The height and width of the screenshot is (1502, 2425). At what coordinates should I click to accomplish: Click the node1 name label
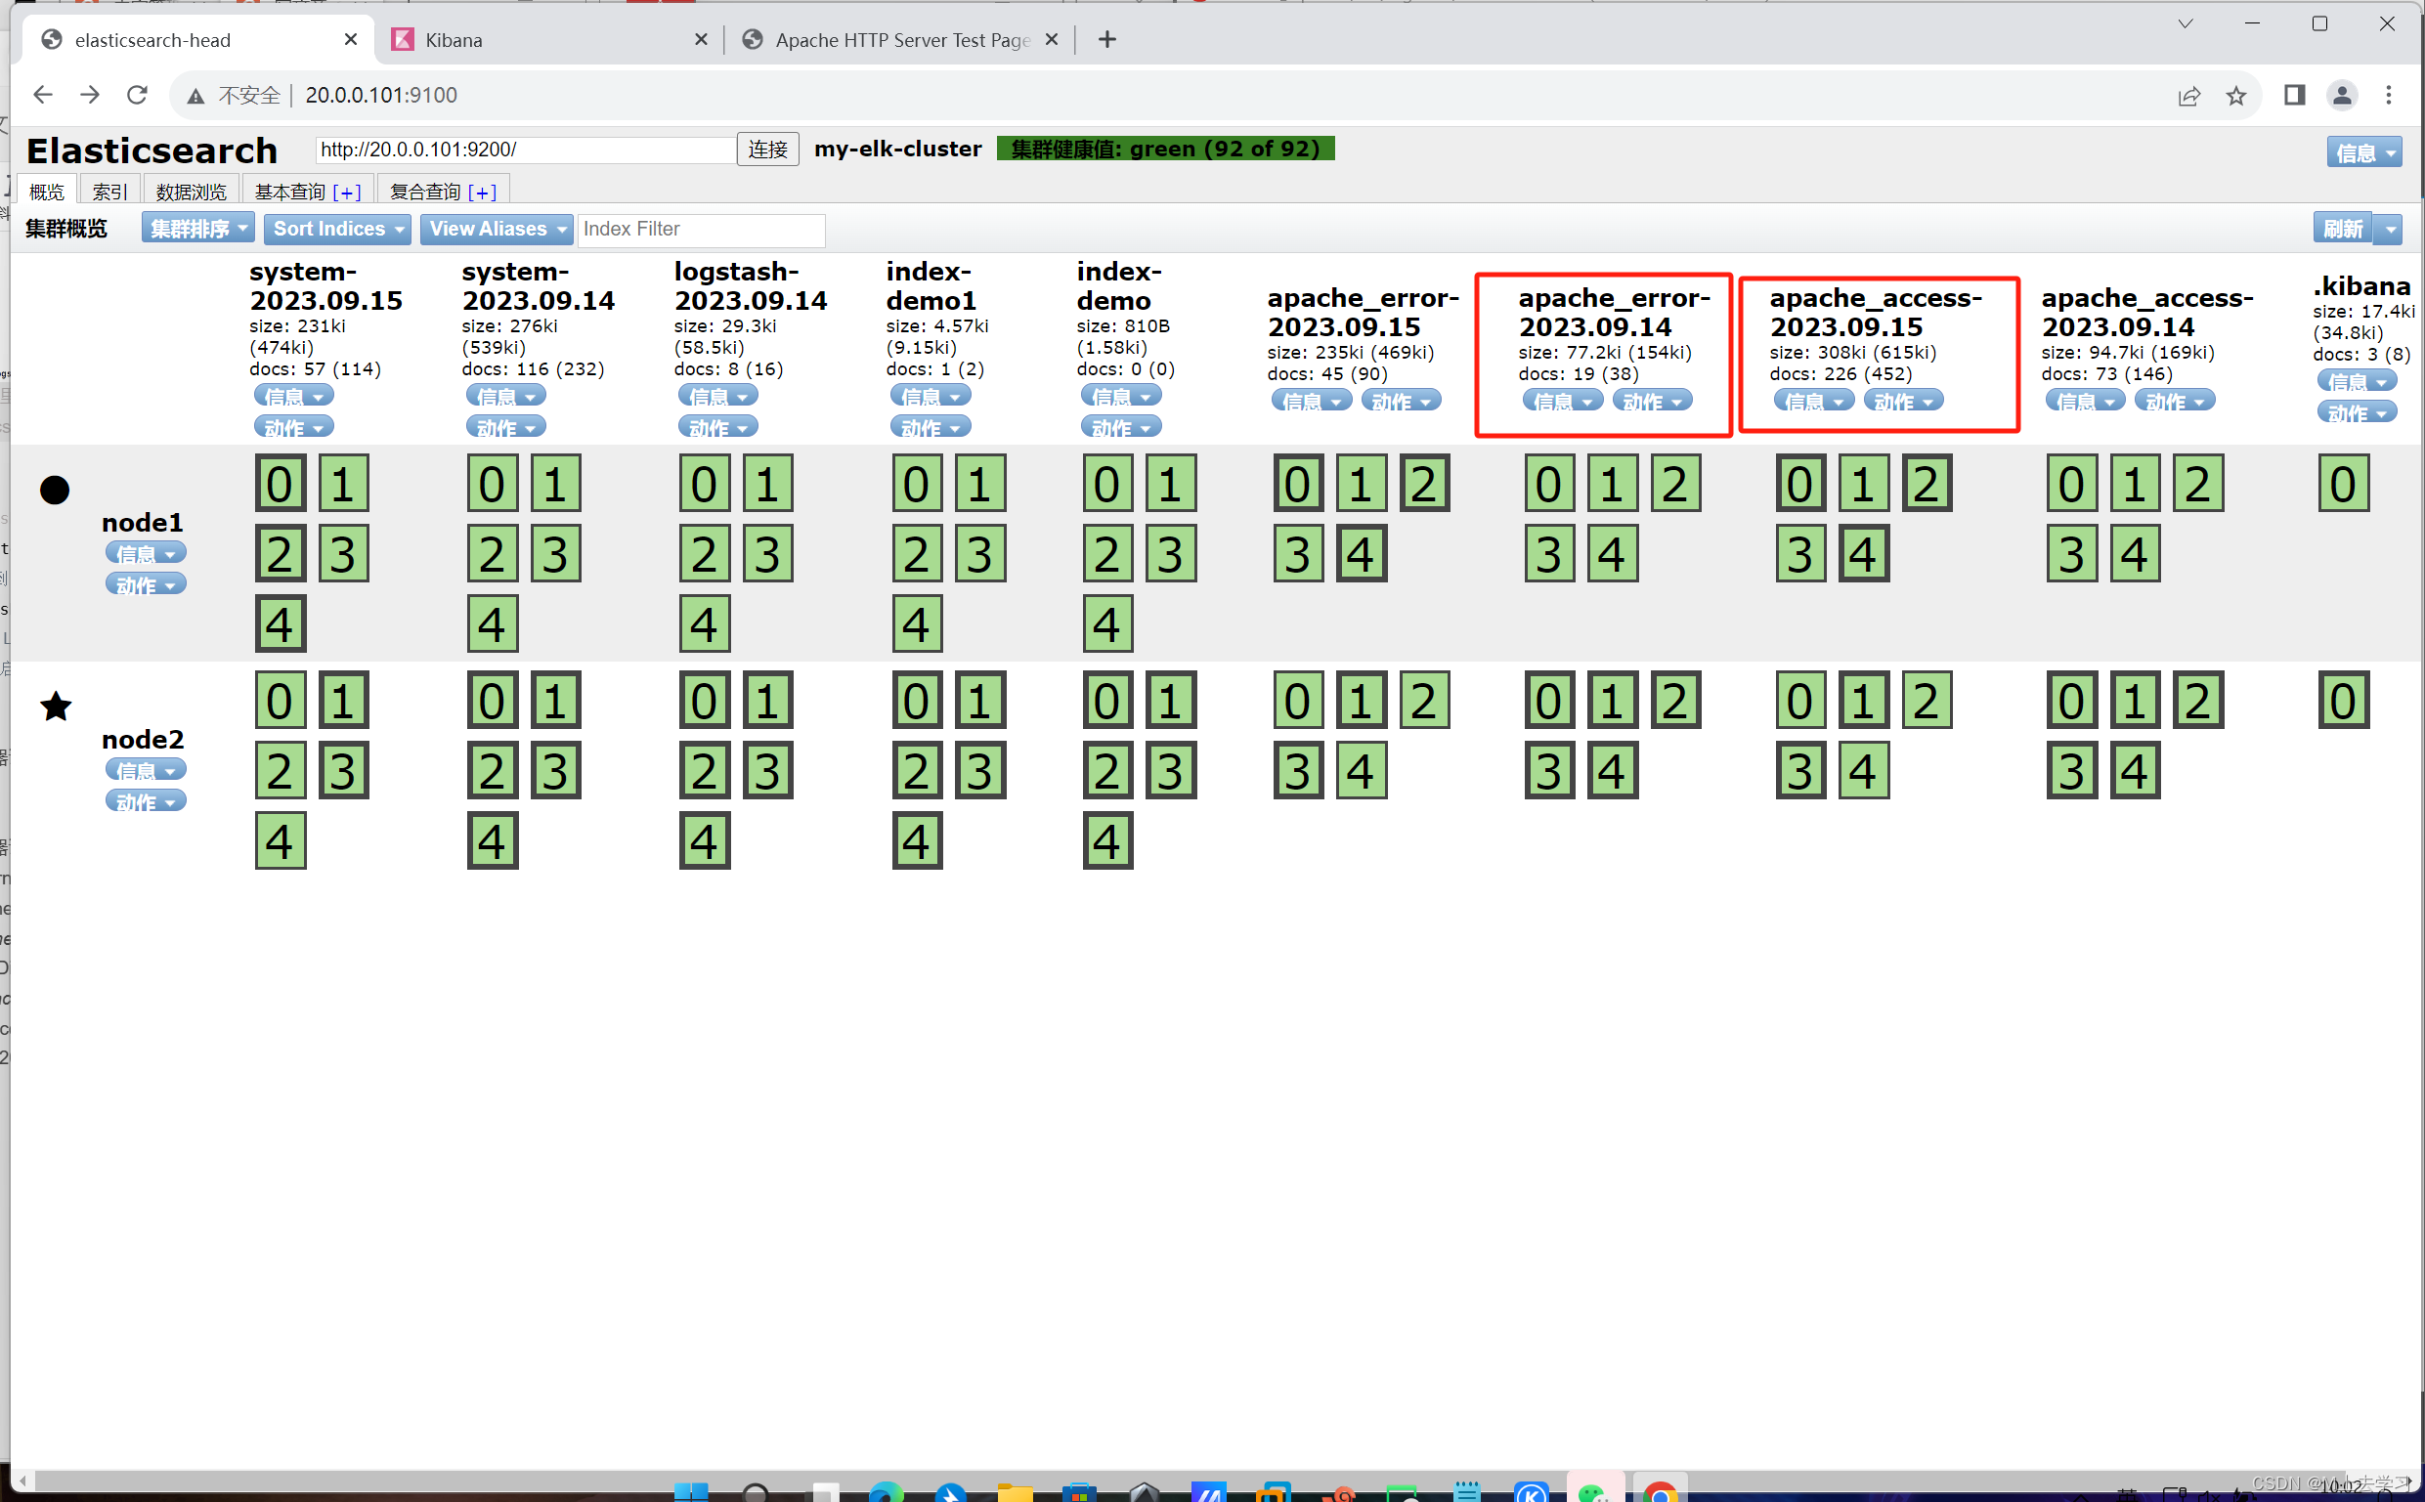(142, 523)
